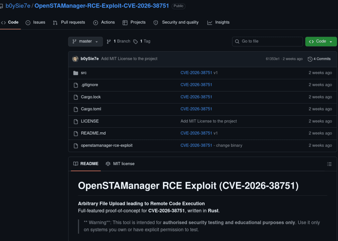This screenshot has height=241, width=338.
Task: Open the b0ySie7e owner link
Action: [x=18, y=6]
